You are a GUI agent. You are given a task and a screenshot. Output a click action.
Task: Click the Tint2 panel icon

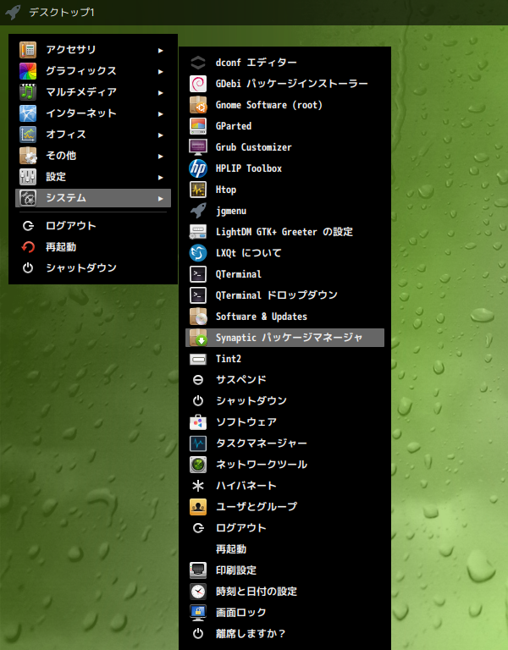[x=198, y=359]
